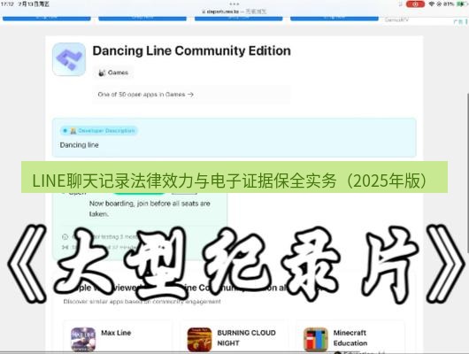
Task: Tap the three-dot multitasking control at top
Action: tap(234, 4)
